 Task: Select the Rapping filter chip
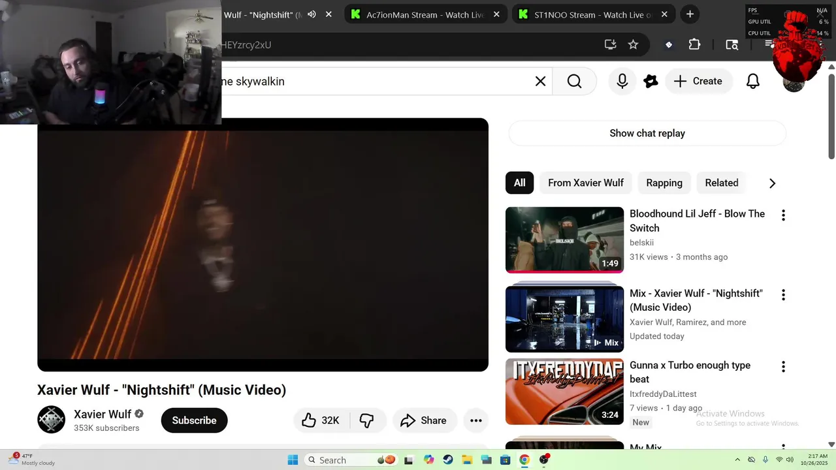click(664, 183)
